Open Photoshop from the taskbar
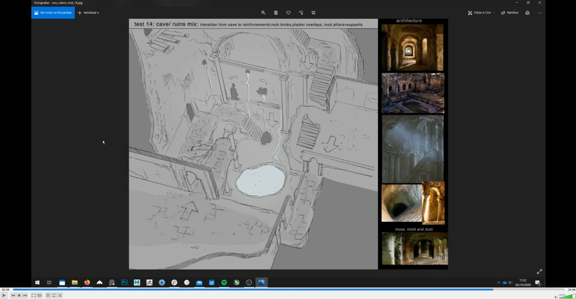 (x=124, y=282)
